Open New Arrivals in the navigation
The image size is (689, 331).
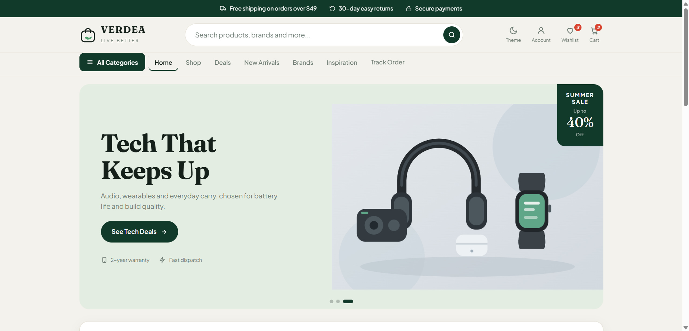point(262,62)
